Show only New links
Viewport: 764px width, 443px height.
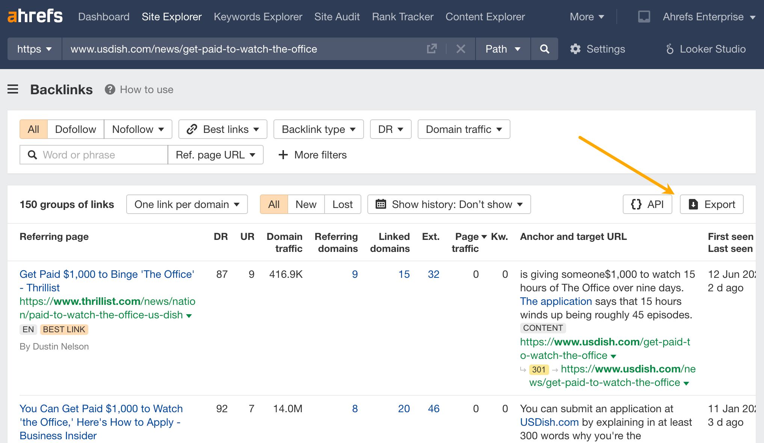[x=306, y=204]
